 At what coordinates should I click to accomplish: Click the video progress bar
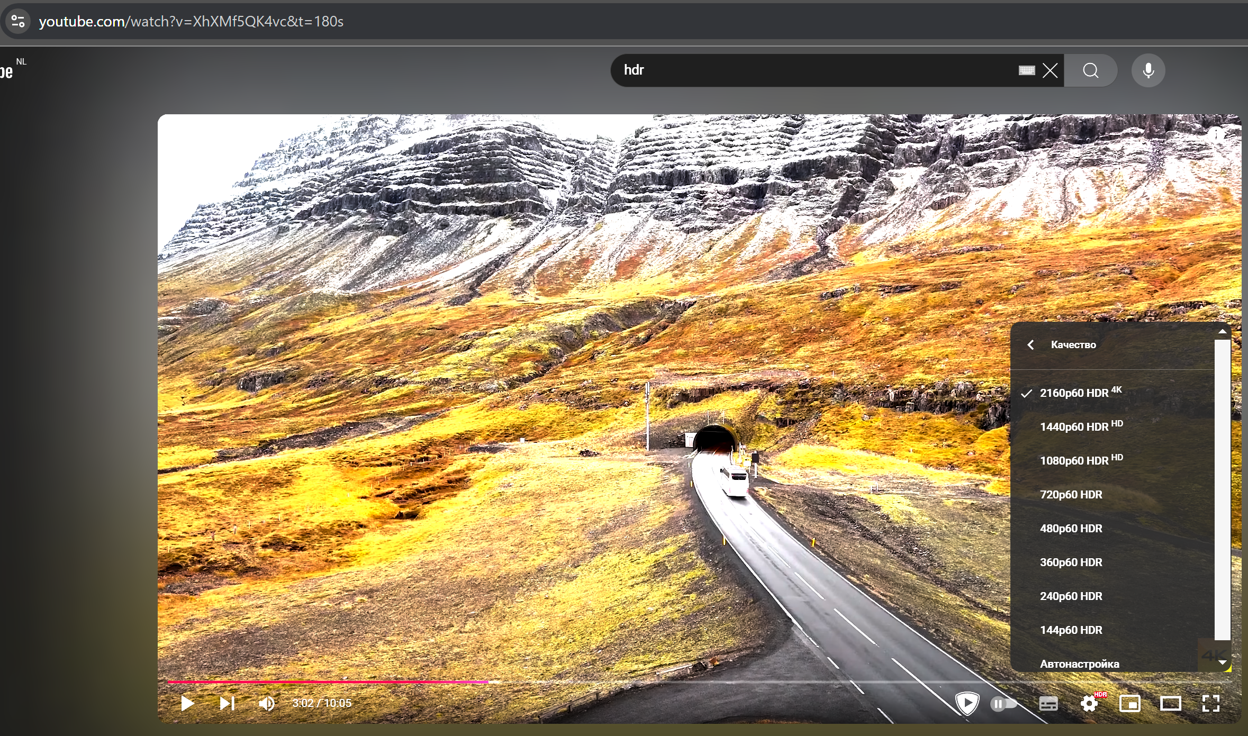tap(699, 682)
